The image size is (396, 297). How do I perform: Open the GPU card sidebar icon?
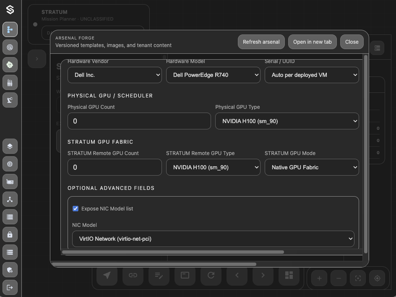(10, 181)
